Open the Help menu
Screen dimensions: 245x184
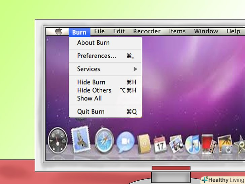pos(233,31)
